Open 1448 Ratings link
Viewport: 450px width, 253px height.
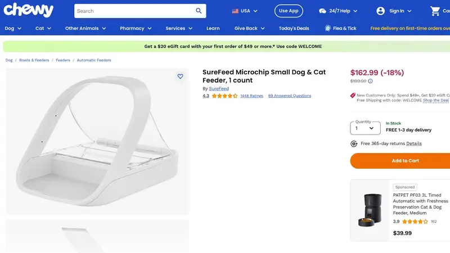pos(251,96)
